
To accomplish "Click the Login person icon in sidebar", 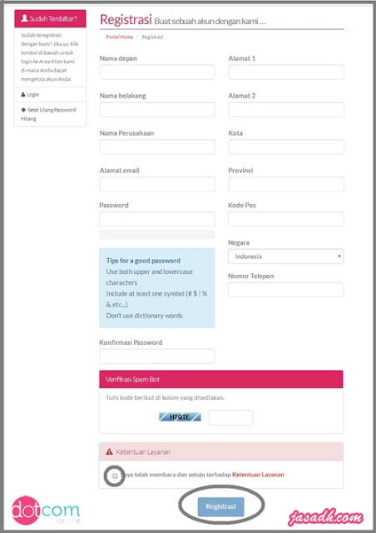I will pos(23,94).
